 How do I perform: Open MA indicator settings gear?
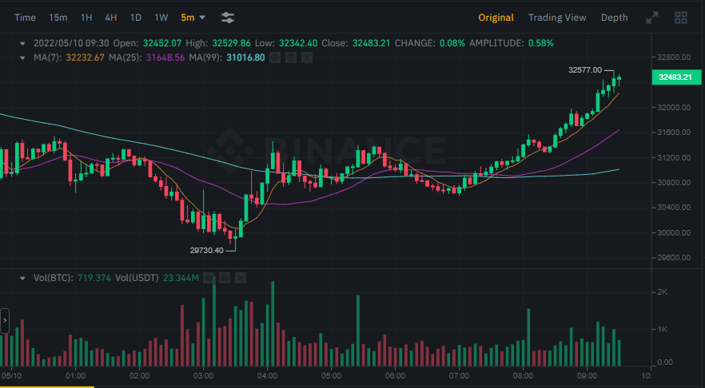[291, 57]
